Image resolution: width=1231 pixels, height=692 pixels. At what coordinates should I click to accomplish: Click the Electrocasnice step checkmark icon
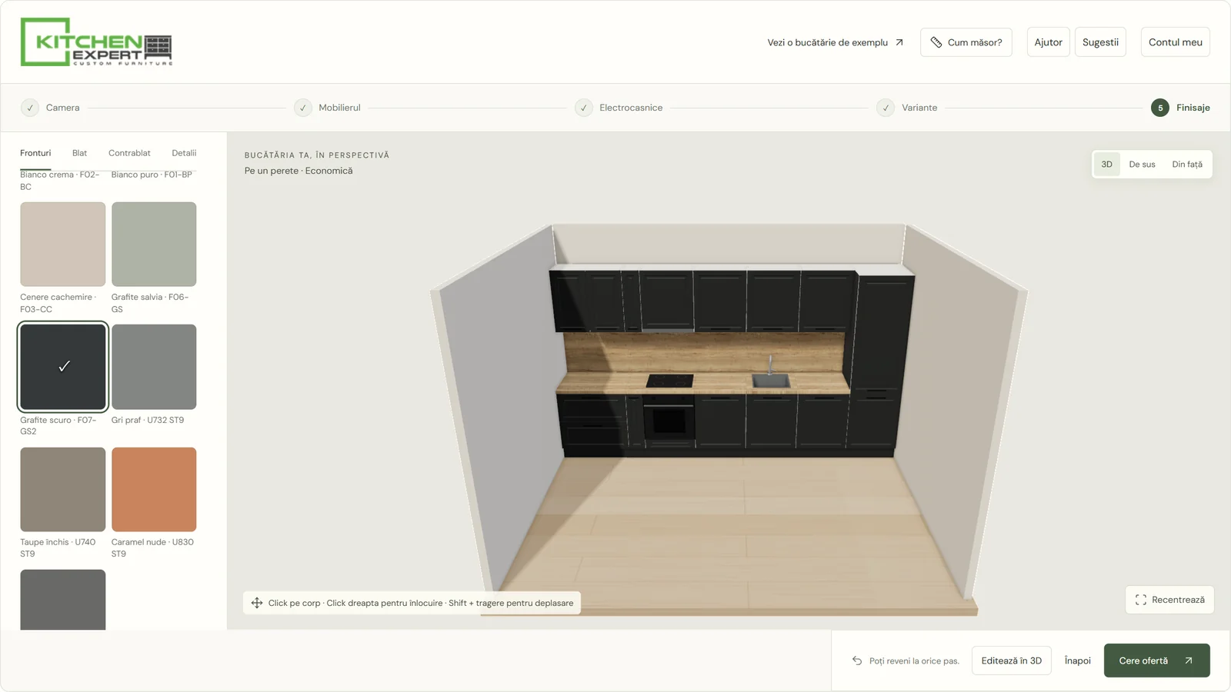click(584, 108)
